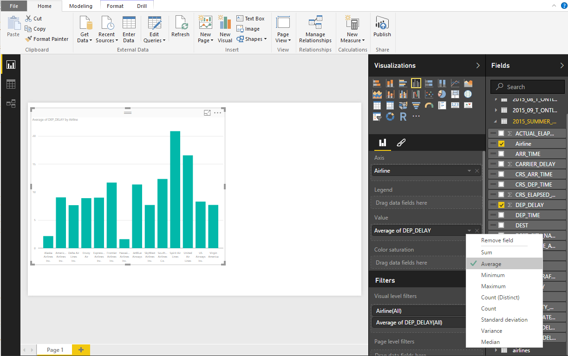Select the gauge visualization icon
568x356 pixels.
pos(429,105)
